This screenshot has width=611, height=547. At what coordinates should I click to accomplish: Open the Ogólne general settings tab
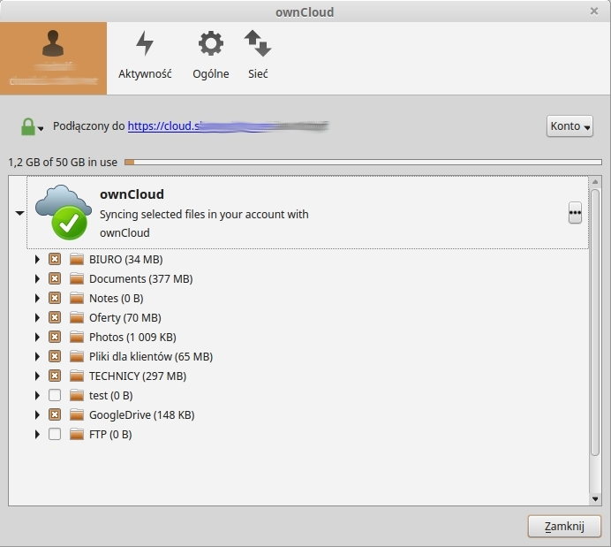210,57
